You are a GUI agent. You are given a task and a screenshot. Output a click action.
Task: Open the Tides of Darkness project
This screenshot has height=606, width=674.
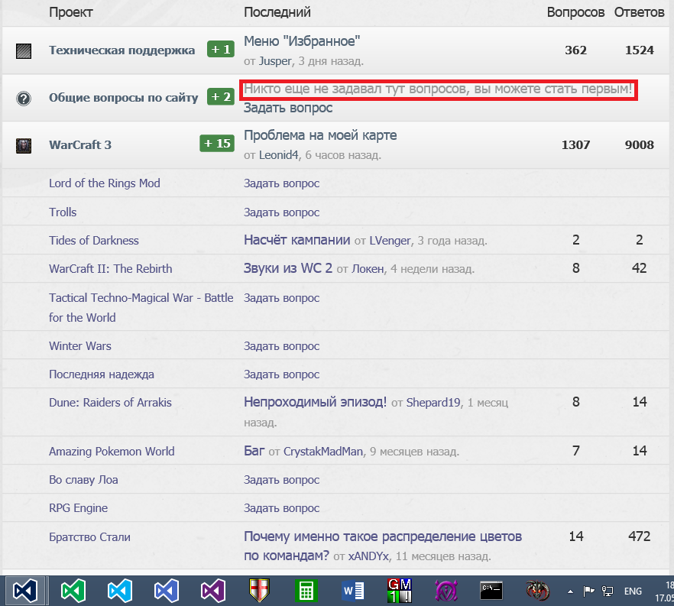pyautogui.click(x=94, y=240)
